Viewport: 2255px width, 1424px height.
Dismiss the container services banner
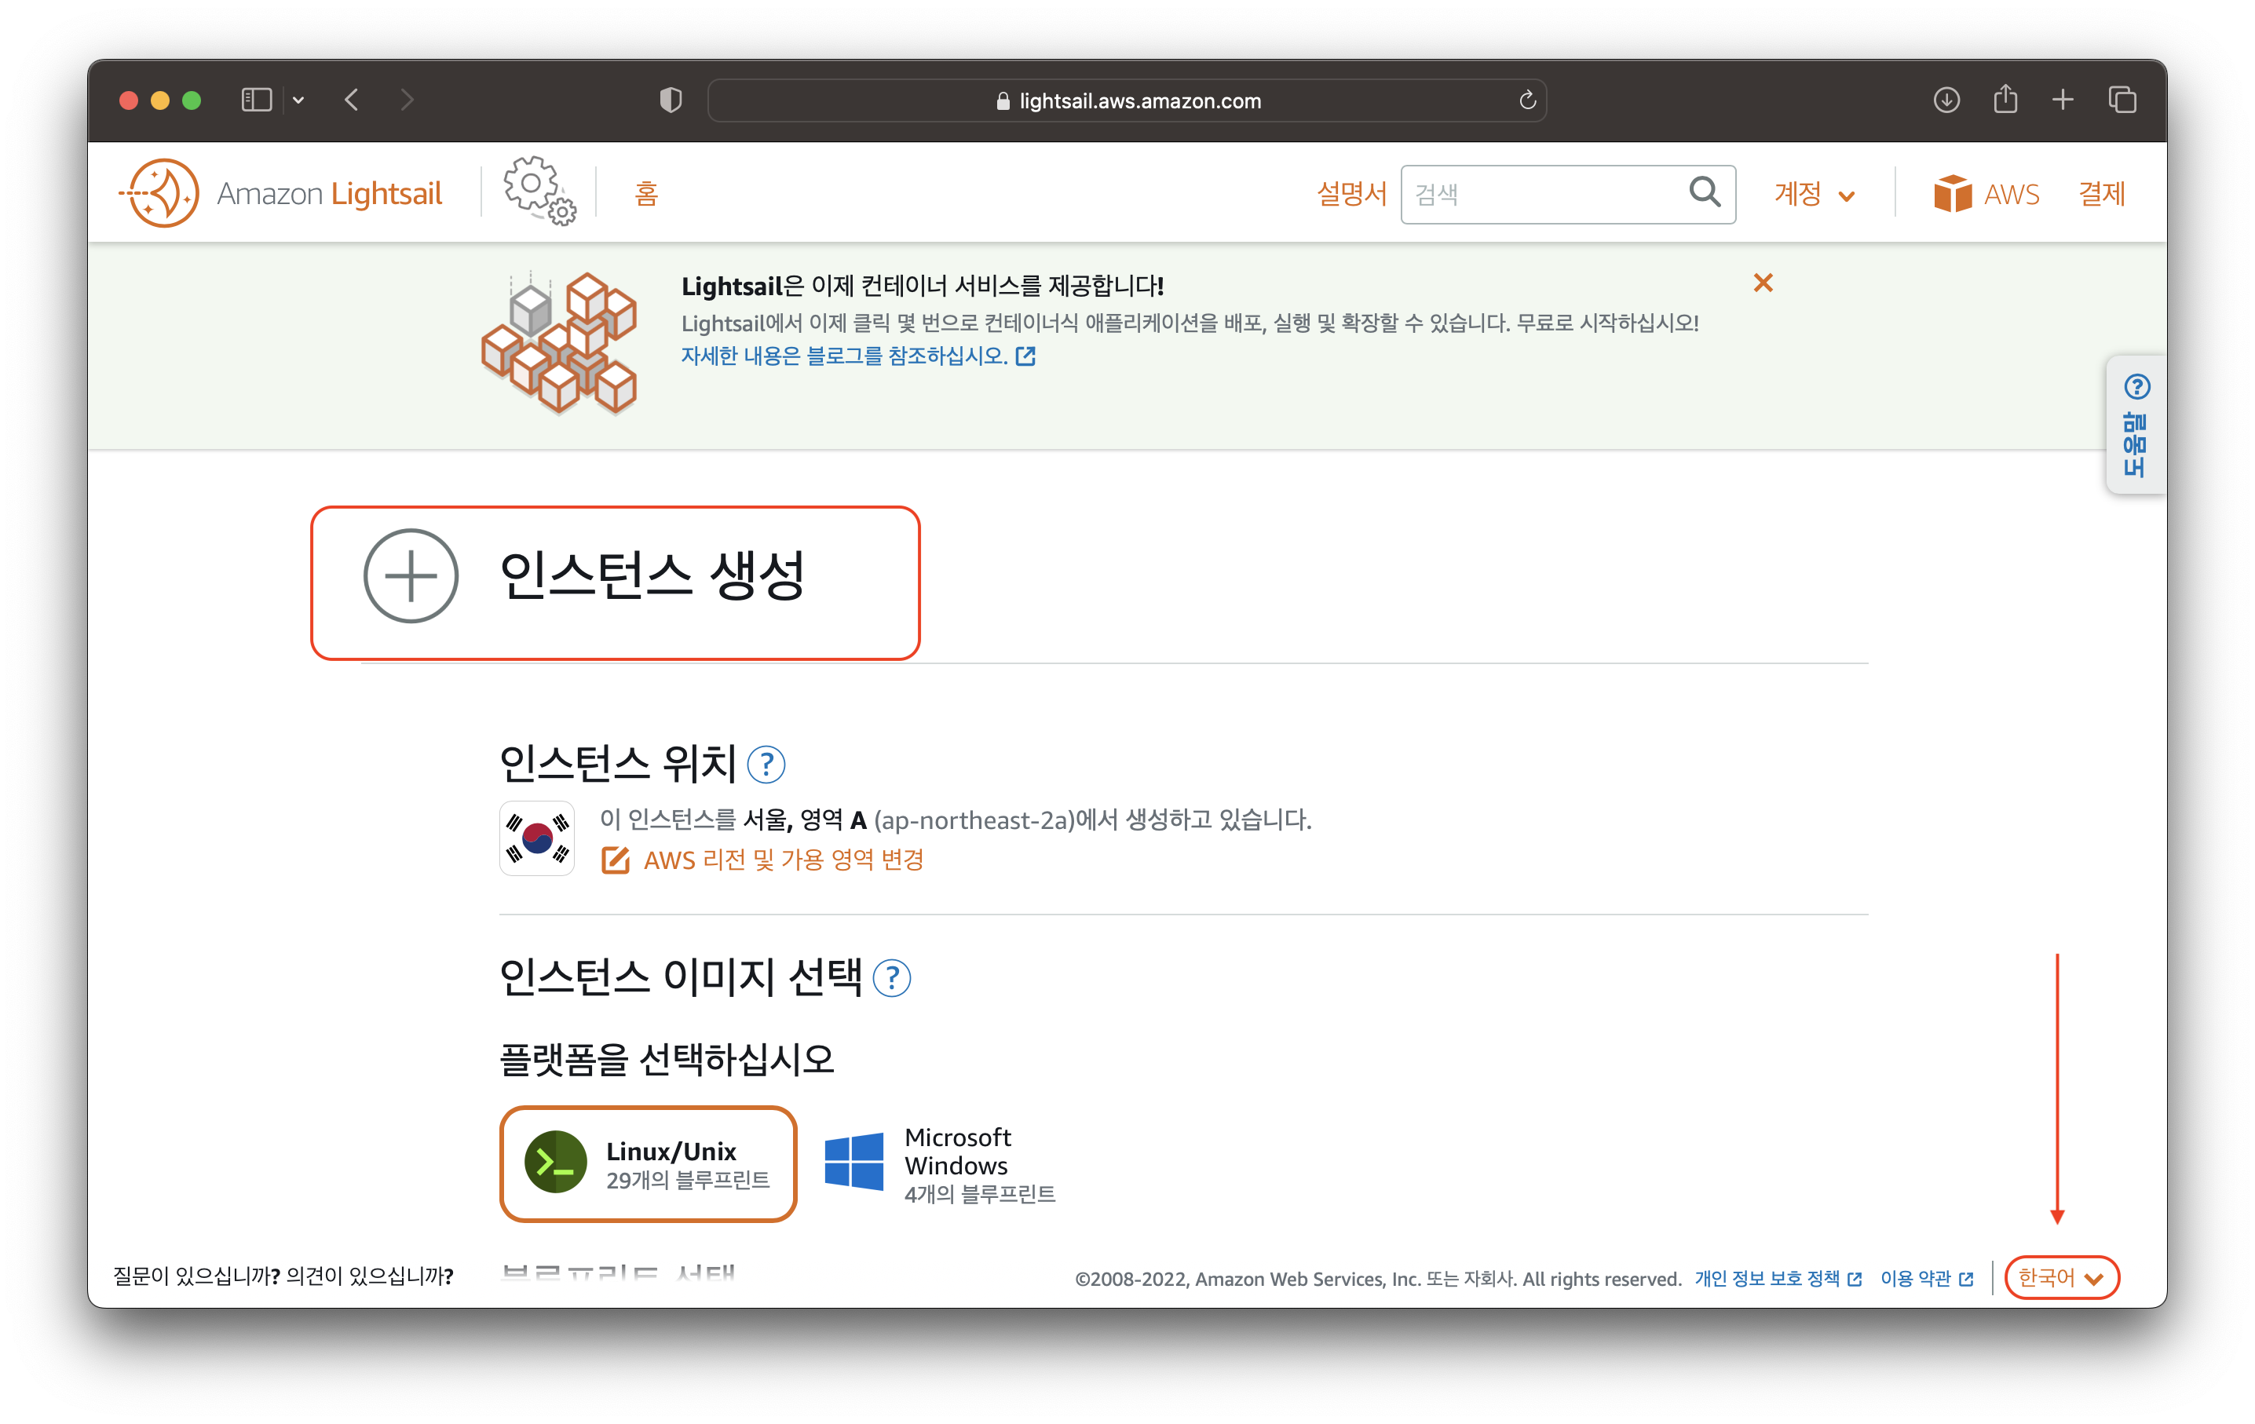click(1763, 283)
